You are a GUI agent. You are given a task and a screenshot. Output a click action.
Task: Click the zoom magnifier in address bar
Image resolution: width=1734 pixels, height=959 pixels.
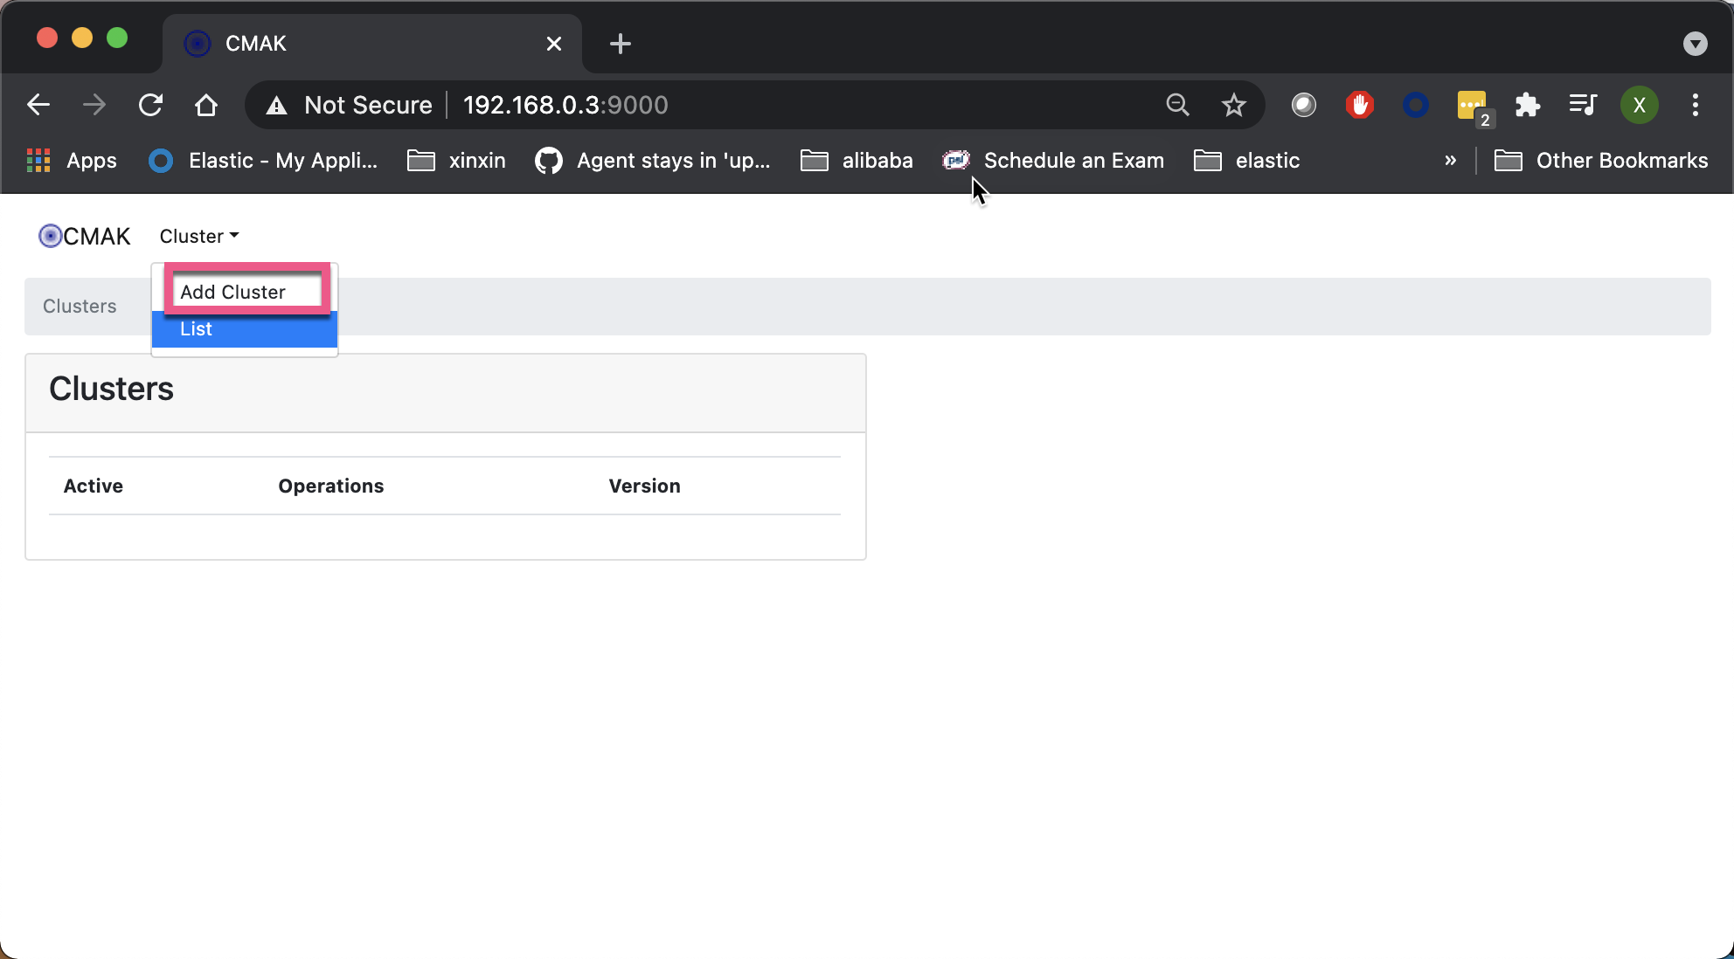click(1177, 106)
